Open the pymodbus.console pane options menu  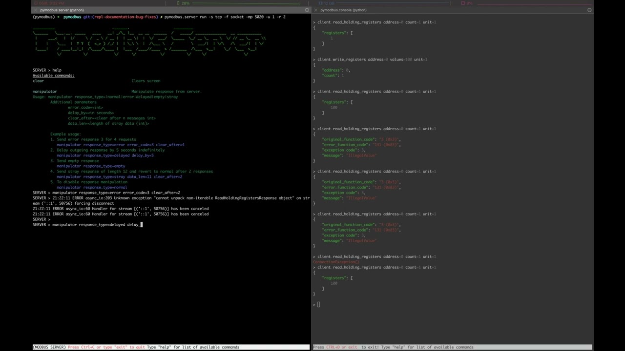(589, 10)
